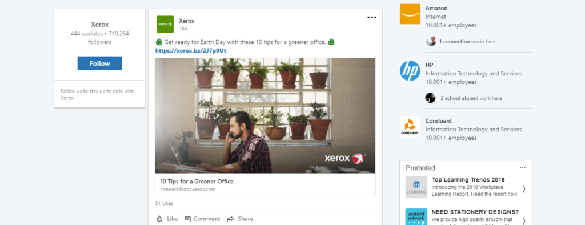The width and height of the screenshot is (585, 225).
Task: Click the Comment speech bubble icon
Action: point(187,219)
